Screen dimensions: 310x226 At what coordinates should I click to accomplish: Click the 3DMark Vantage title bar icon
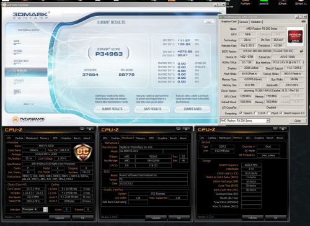(4, 4)
